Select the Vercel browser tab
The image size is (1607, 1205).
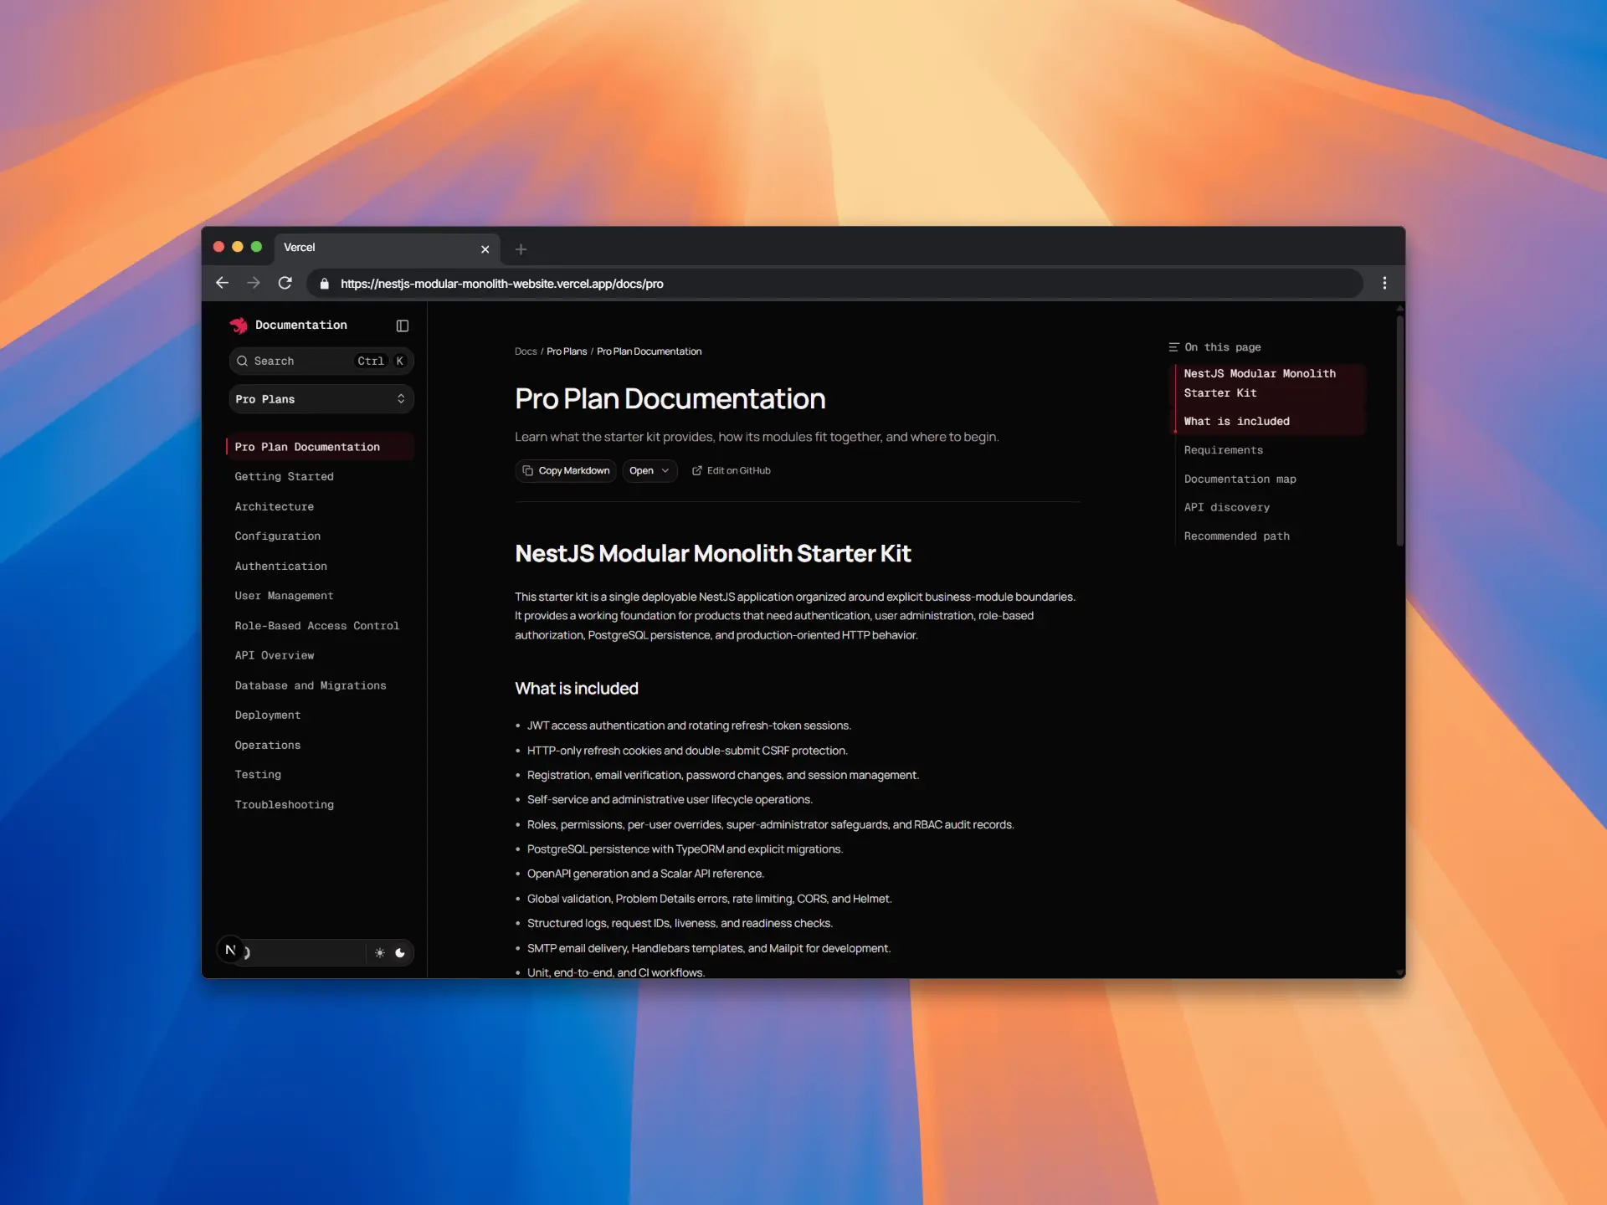tap(385, 248)
